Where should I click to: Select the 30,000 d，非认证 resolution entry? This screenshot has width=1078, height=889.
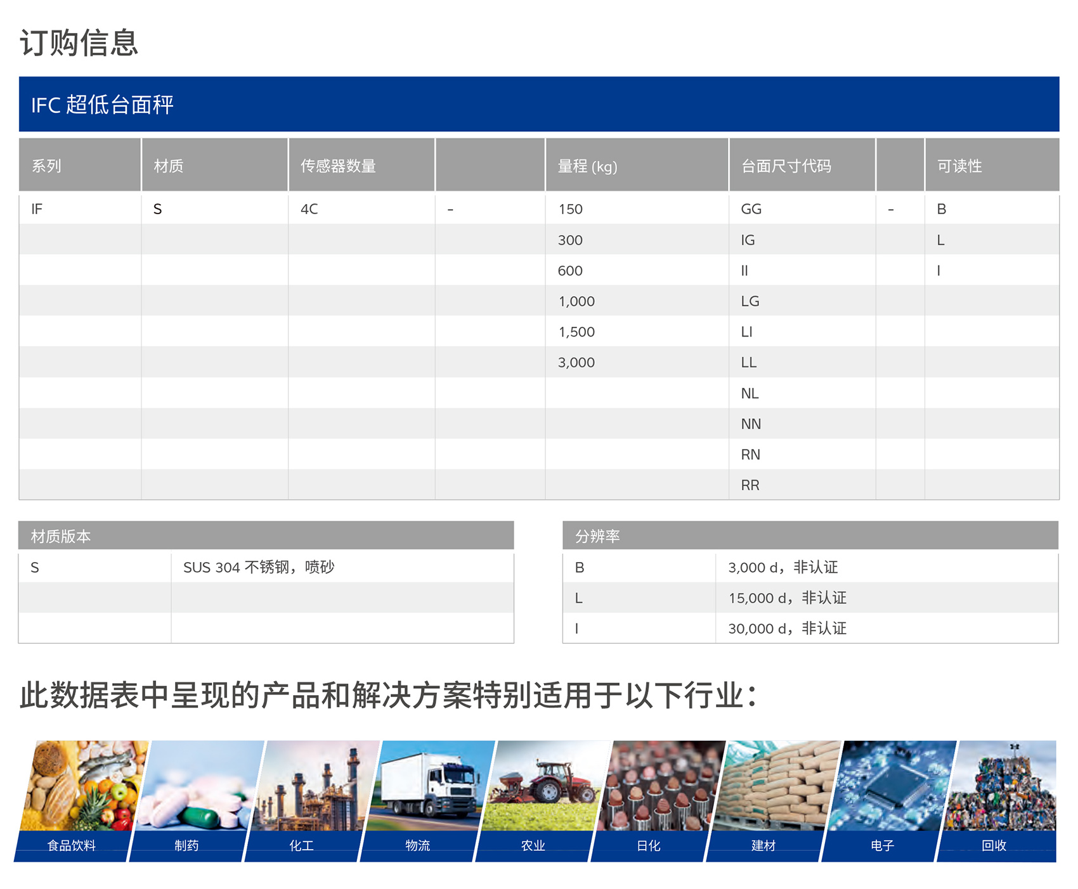coord(787,629)
